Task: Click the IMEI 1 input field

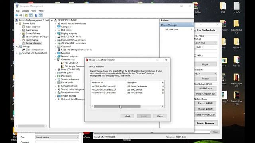Action: tap(206, 51)
